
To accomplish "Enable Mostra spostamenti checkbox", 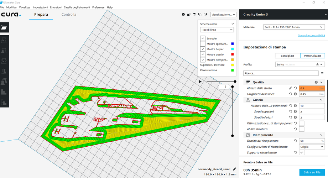I will (203, 44).
